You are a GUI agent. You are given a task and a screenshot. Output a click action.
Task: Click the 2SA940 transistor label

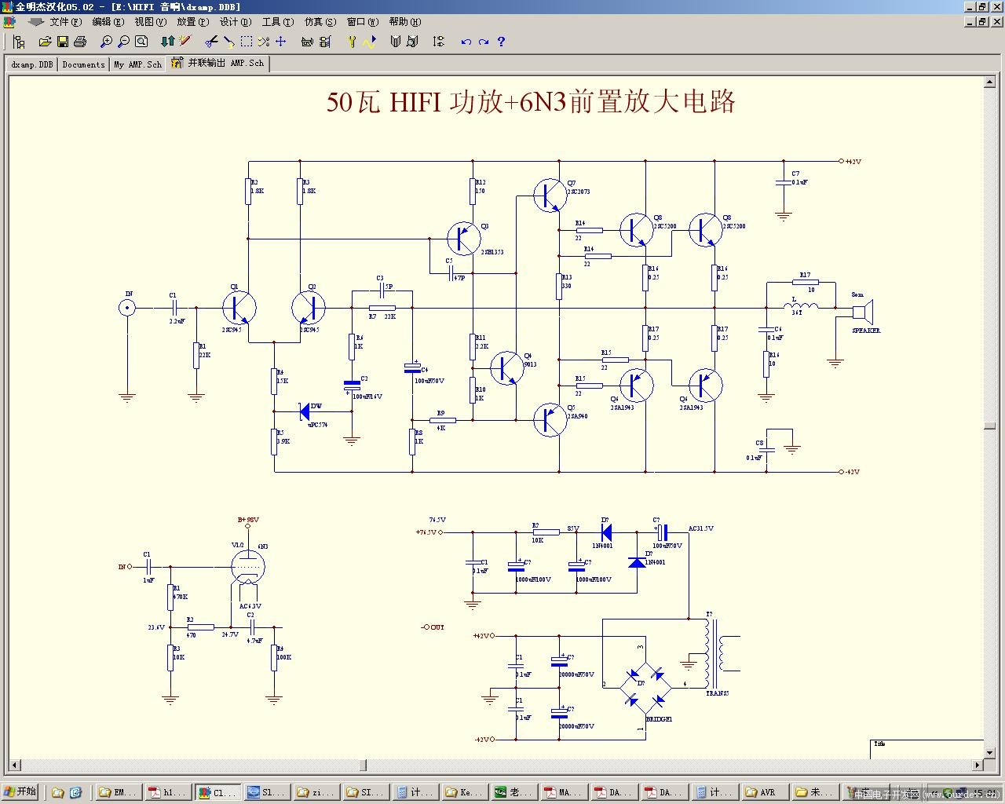[576, 416]
